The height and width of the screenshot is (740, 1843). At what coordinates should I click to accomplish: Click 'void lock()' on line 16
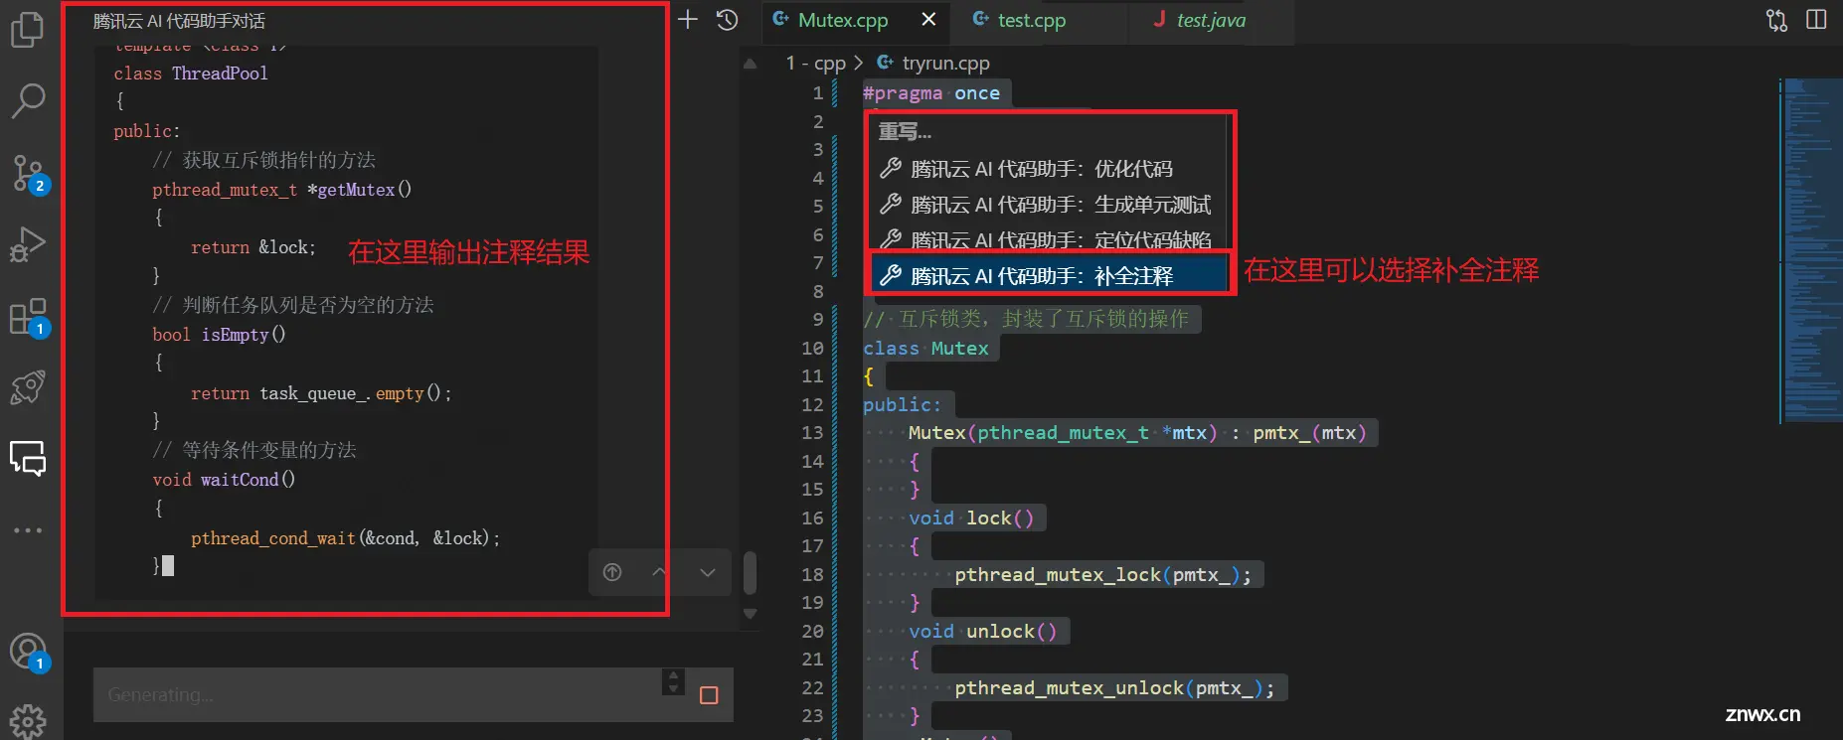971,518
